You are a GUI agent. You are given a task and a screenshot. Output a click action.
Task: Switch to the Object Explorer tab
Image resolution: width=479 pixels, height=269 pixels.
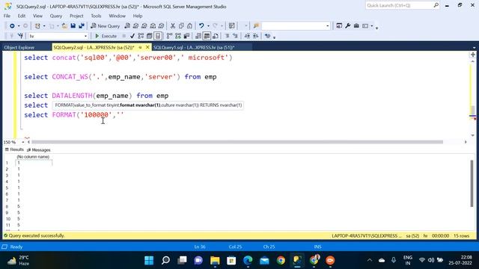pyautogui.click(x=19, y=48)
